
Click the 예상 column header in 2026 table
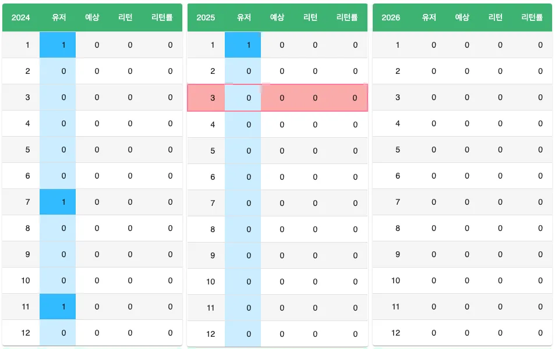[x=462, y=17]
